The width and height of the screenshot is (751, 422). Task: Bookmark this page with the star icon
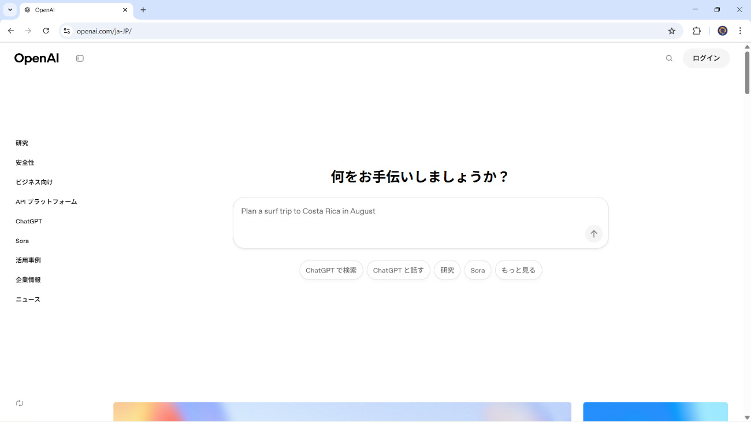[x=671, y=31]
